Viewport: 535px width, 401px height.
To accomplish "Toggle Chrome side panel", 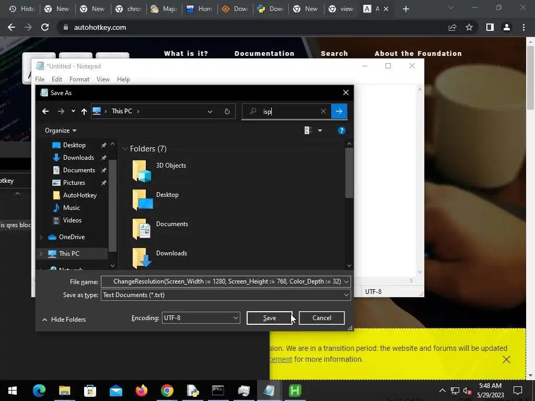I will (x=490, y=27).
